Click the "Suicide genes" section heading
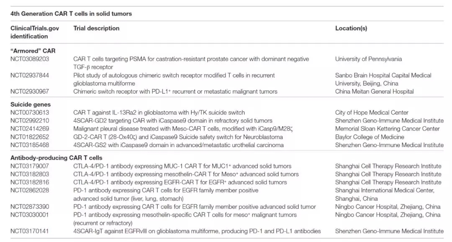Image resolution: width=452 pixels, height=242 pixels. [x=31, y=104]
